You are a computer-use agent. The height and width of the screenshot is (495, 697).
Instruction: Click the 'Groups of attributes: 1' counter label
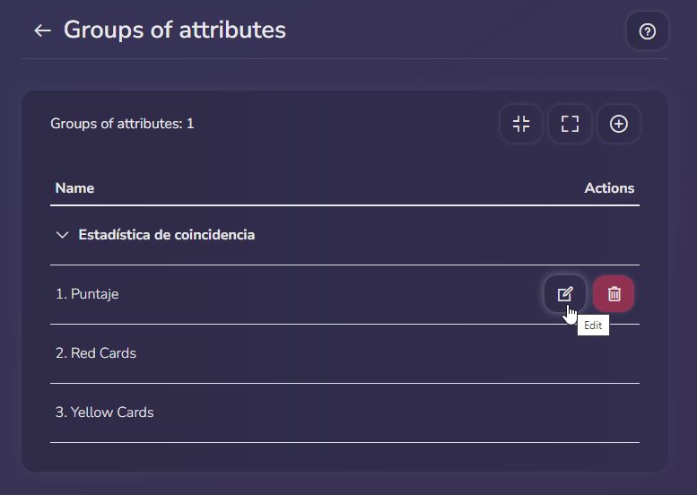click(122, 124)
